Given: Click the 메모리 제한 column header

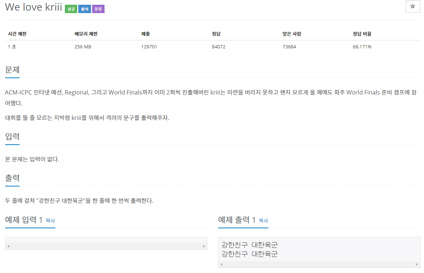Looking at the screenshot, I should pos(86,34).
